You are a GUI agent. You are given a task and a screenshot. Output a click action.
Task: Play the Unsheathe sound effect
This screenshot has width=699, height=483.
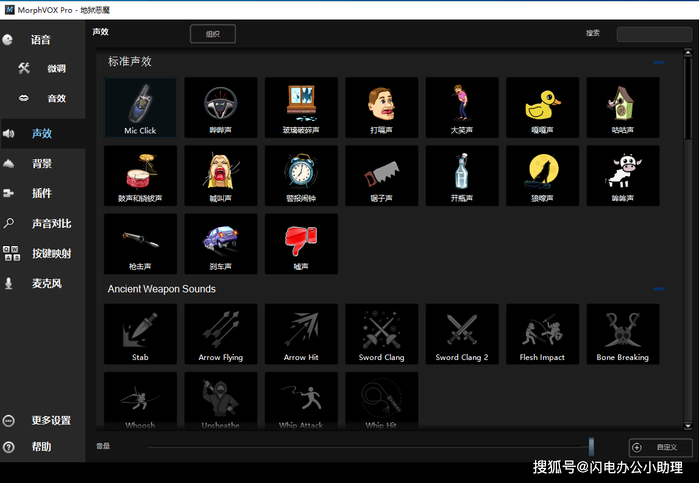(x=221, y=401)
